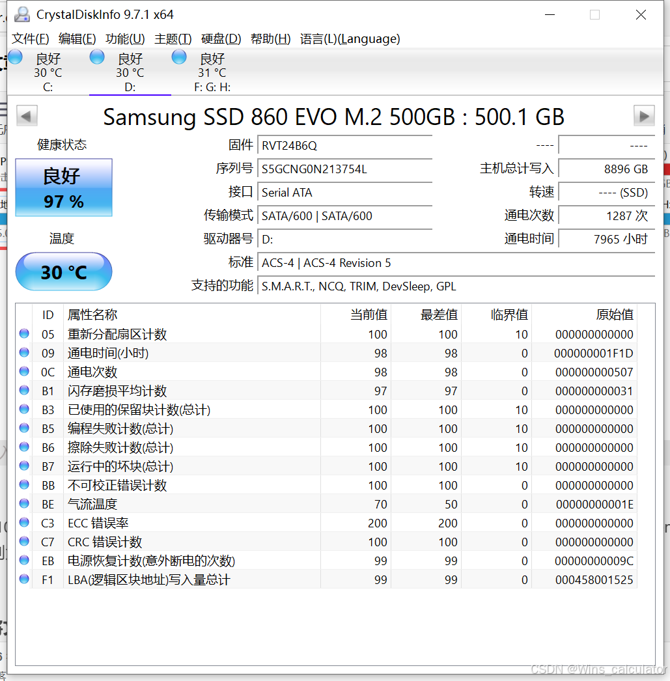Select the D: drive status orb
The height and width of the screenshot is (681, 670).
[97, 57]
